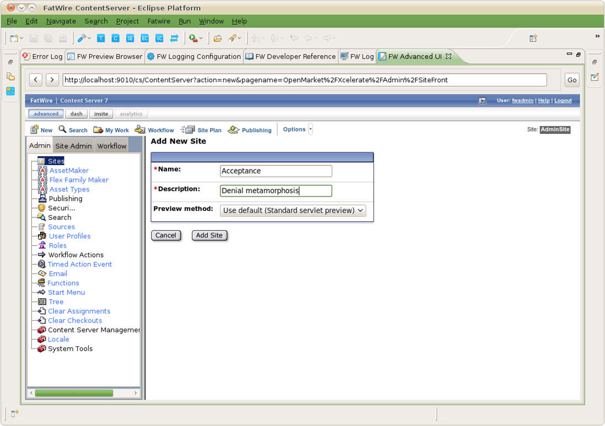
Task: Click the yellow icon in left sidebar
Action: (10, 77)
